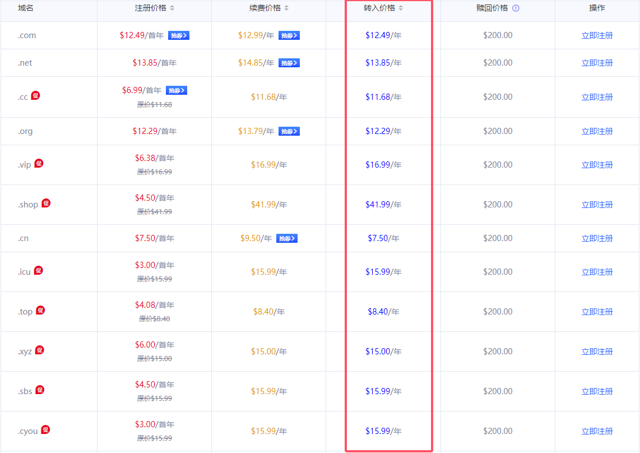Image resolution: width=640 pixels, height=453 pixels.
Task: Click the 促 promo badge next to .cc
Action: [35, 95]
